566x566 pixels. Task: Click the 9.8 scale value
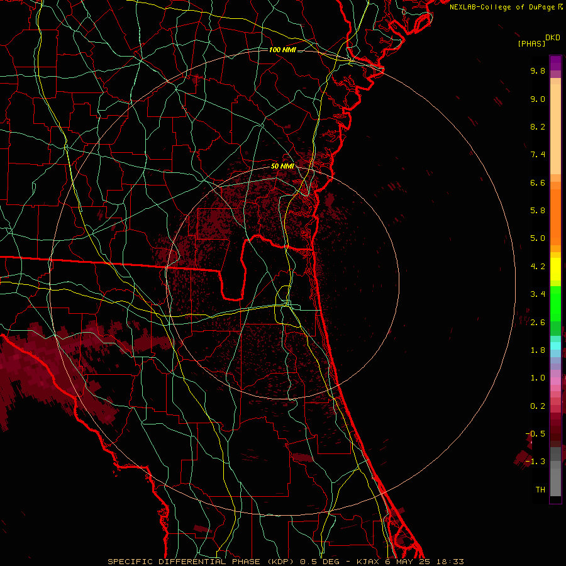tap(538, 70)
